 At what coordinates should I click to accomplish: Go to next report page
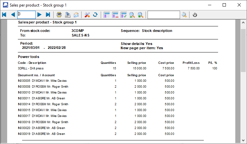pyautogui.click(x=39, y=15)
